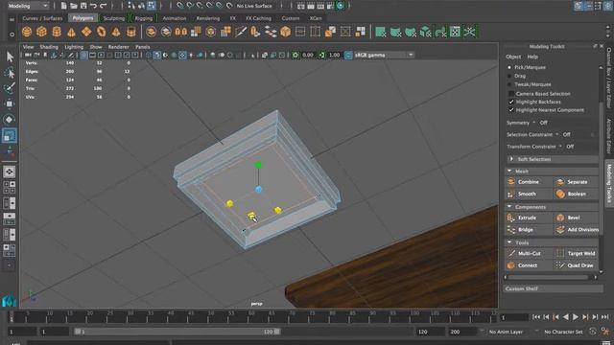Click the Boolean button
Viewport: 614px width, 345px height.
coord(577,194)
